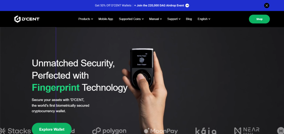Dismiss the promo banner with X icon

(267, 6)
